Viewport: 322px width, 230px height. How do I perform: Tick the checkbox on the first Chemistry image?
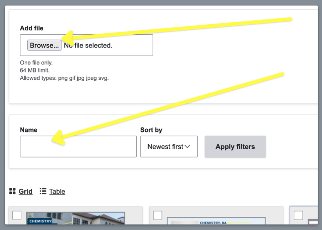tap(17, 215)
